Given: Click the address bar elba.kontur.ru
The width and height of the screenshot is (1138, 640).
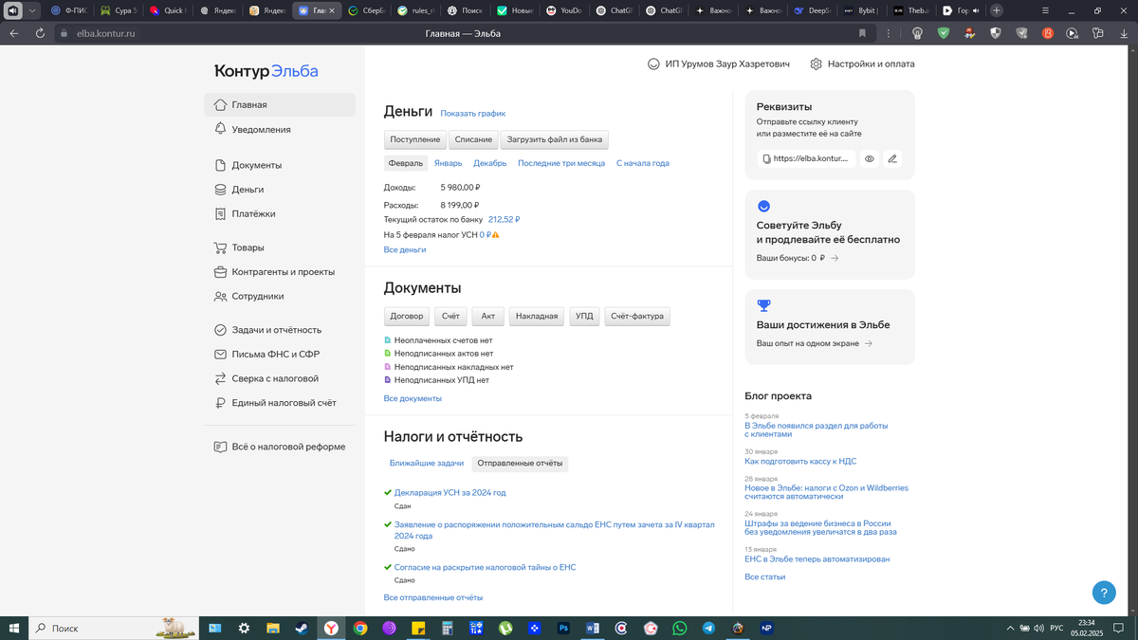Looking at the screenshot, I should [x=106, y=33].
